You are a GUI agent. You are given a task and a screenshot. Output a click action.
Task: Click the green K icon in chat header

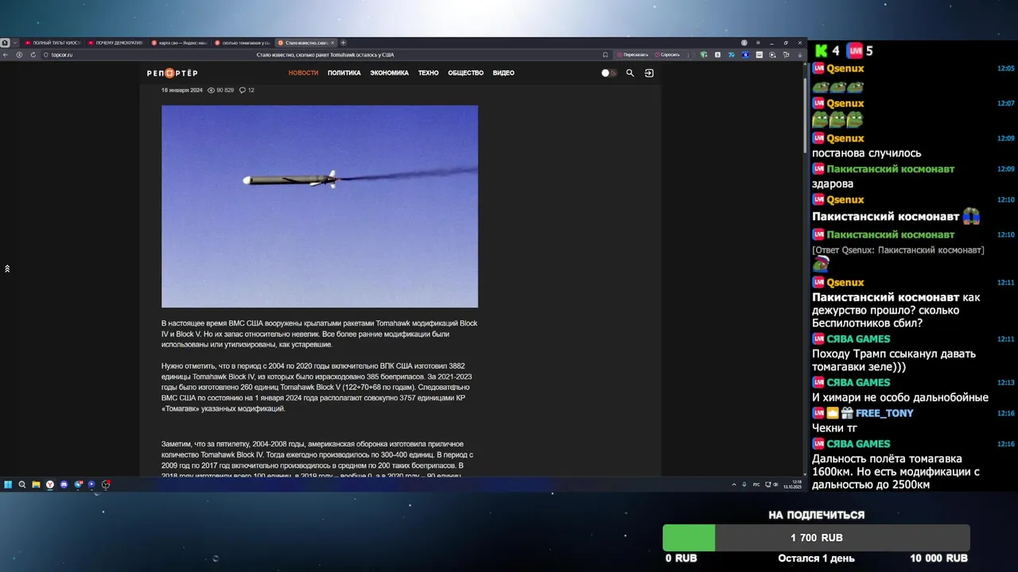(x=822, y=51)
